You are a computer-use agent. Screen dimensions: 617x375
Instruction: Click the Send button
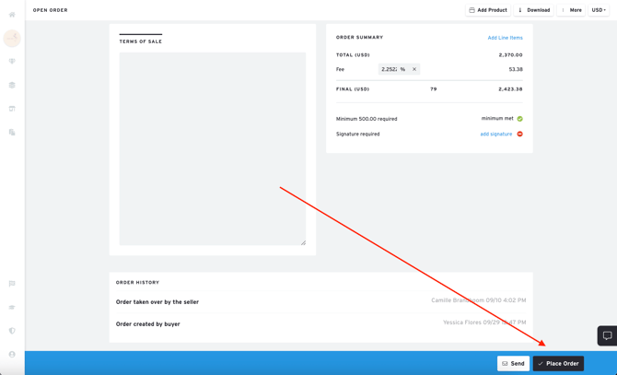[513, 363]
